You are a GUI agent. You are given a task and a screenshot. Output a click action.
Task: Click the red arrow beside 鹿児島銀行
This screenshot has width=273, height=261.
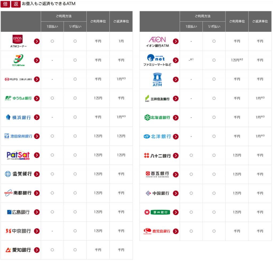tap(176, 231)
